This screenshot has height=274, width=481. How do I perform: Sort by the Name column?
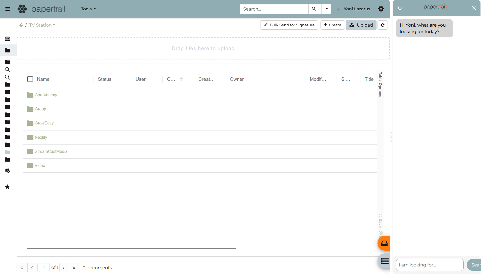click(43, 79)
